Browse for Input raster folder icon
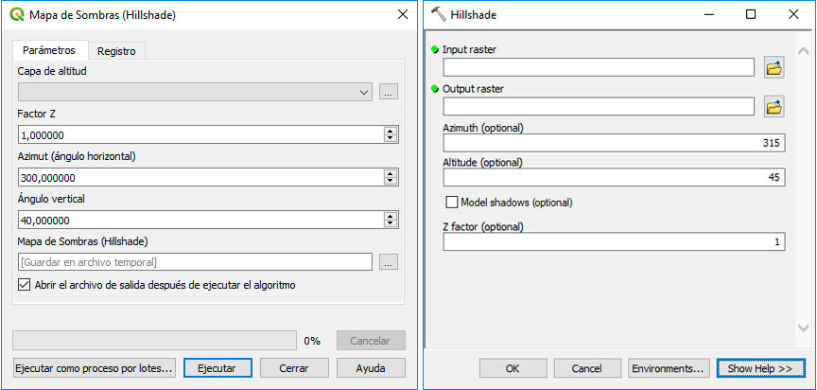 (x=774, y=68)
